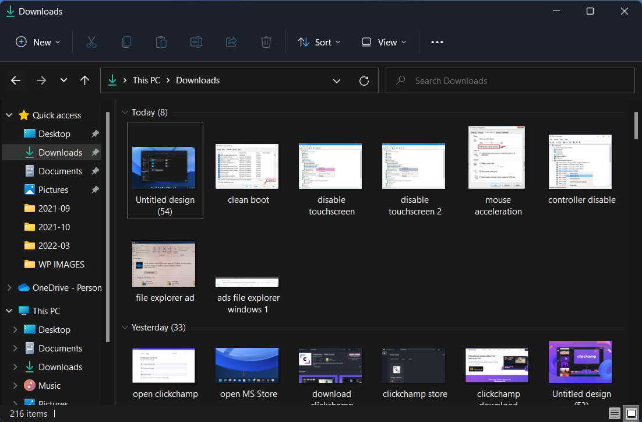Navigate back with the left arrow button
The width and height of the screenshot is (642, 422).
pyautogui.click(x=16, y=80)
